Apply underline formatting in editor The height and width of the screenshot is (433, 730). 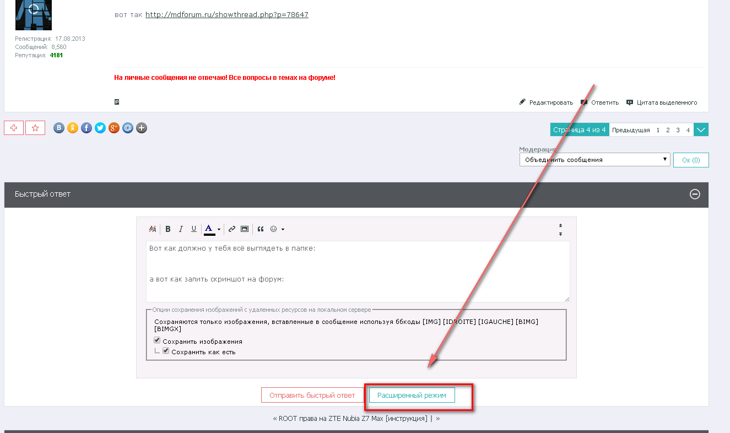(x=193, y=229)
